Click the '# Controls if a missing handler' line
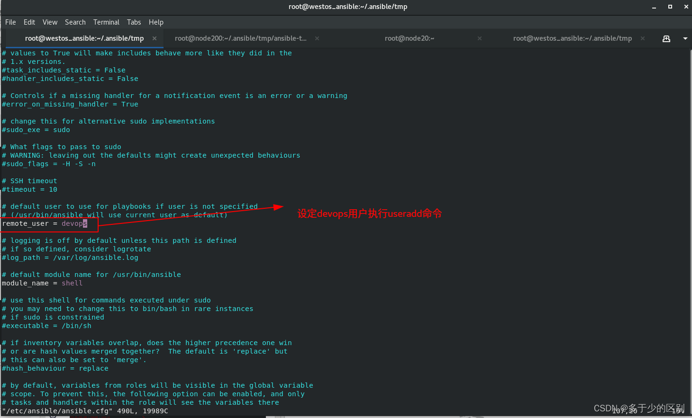Image resolution: width=692 pixels, height=418 pixels. (x=174, y=96)
